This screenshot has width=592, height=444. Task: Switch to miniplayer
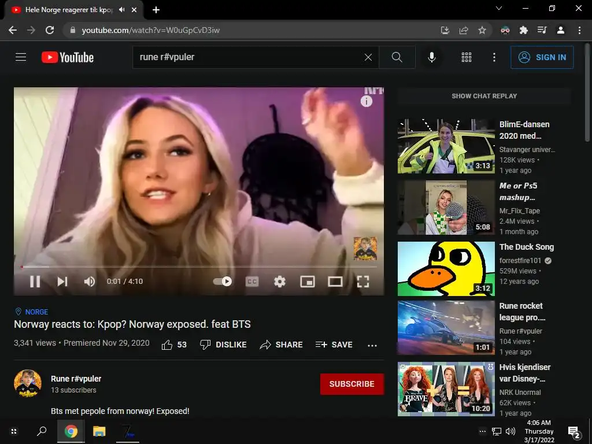(308, 282)
